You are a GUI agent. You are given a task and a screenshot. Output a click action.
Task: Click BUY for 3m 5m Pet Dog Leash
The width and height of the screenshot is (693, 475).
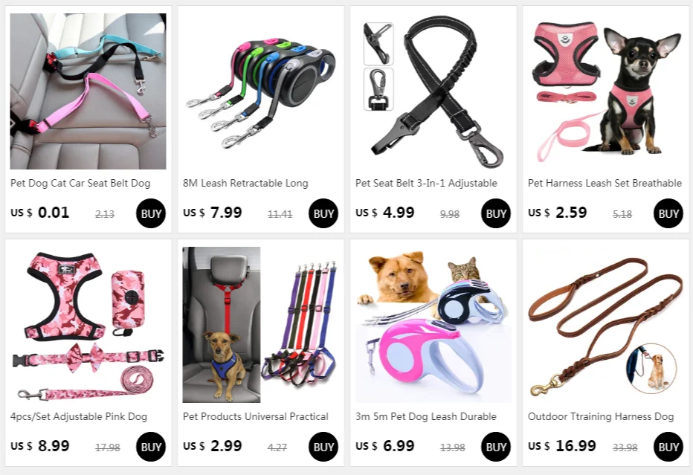click(x=495, y=447)
